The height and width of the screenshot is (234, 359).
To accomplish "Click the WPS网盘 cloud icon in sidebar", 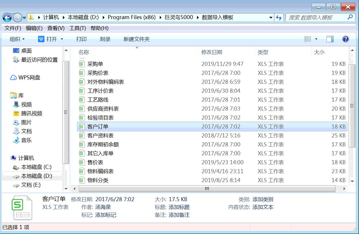I will [x=13, y=78].
